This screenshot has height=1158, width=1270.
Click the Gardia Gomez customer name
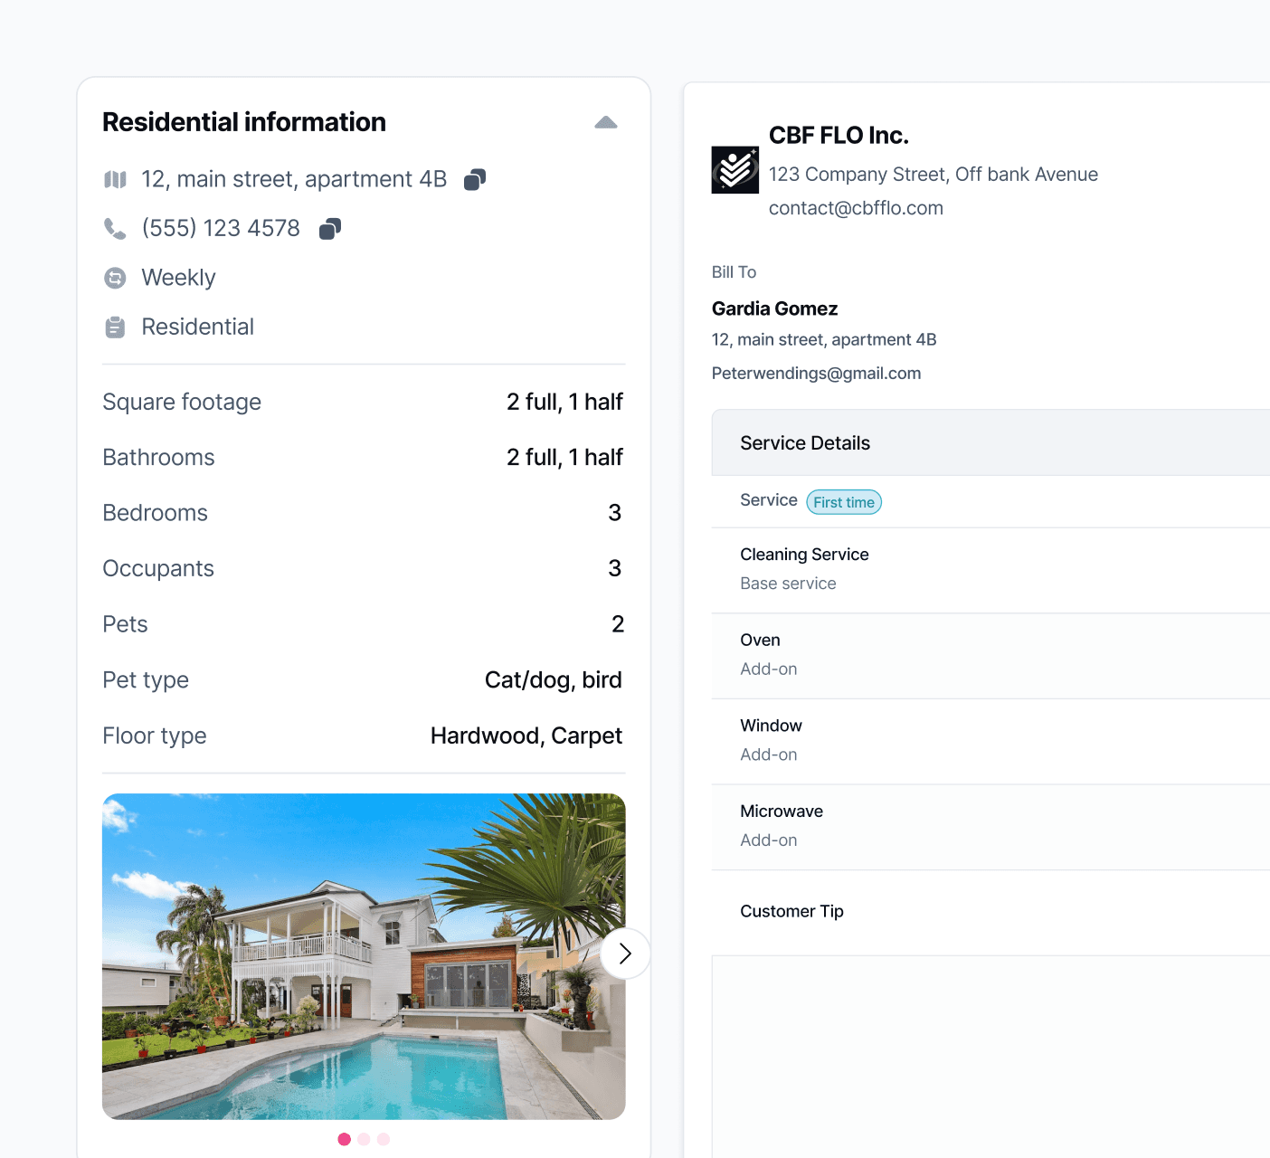775,308
